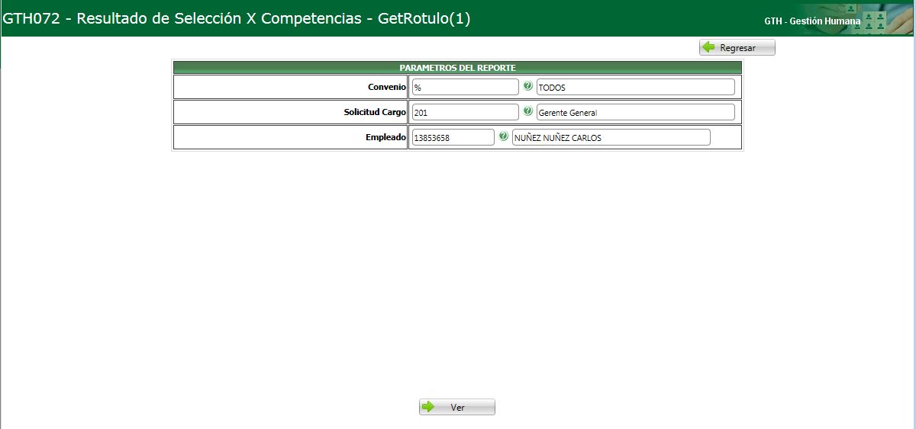916x429 pixels.
Task: Focus the Convenio description field TODOS
Action: pos(636,87)
